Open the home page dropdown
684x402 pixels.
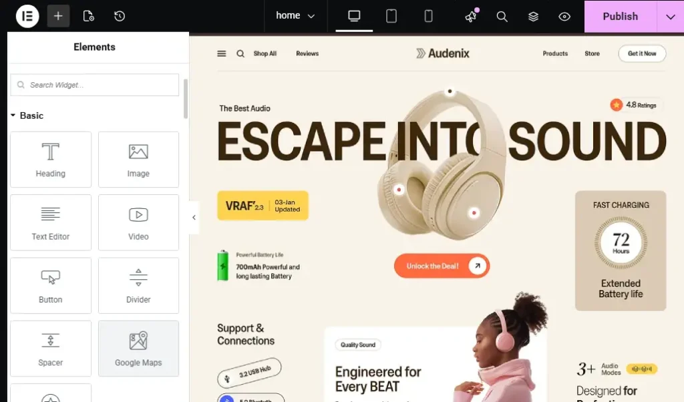[x=295, y=16]
